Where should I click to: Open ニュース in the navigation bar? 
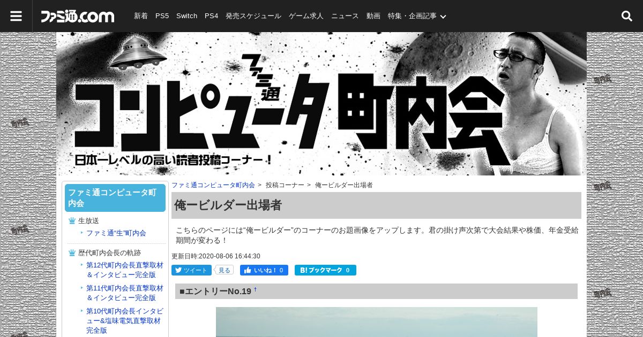tap(345, 16)
